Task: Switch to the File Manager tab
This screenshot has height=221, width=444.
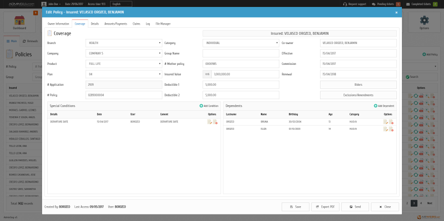Action: [163, 24]
